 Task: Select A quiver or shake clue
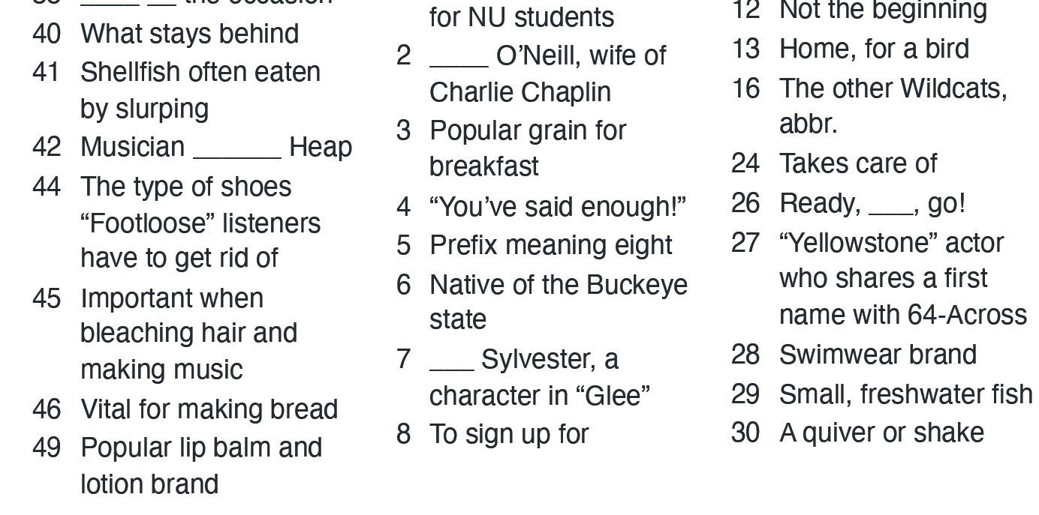coord(858,433)
